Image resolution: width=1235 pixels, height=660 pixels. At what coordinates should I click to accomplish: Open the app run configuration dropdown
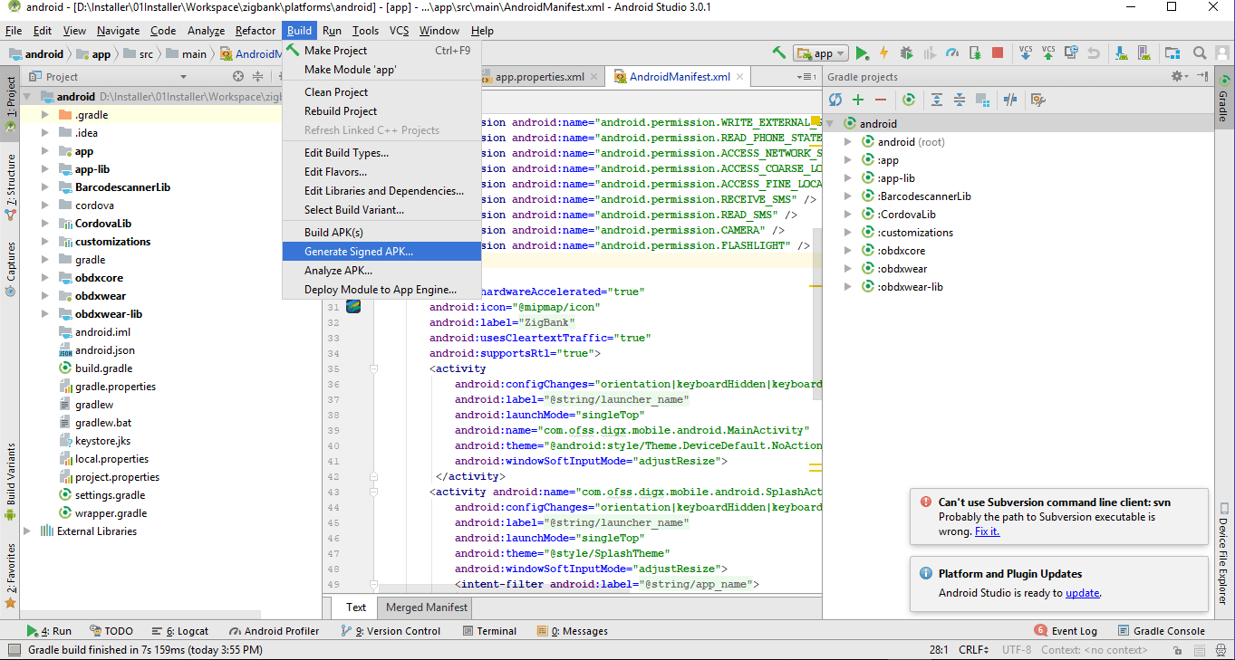[x=820, y=53]
